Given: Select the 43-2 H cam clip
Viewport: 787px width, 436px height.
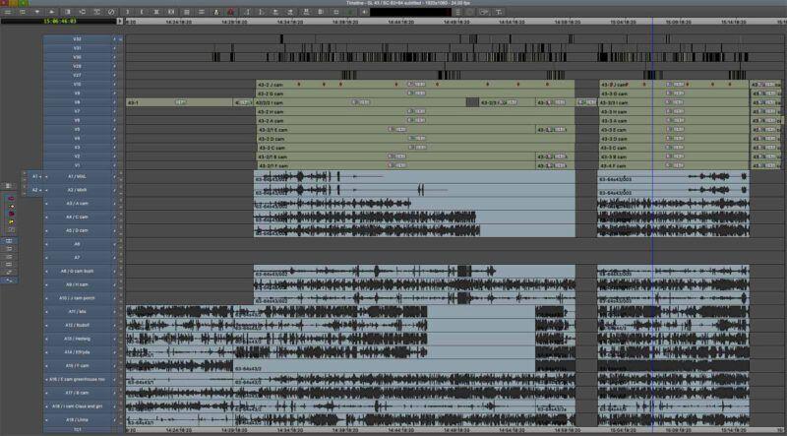Looking at the screenshot, I should click(414, 111).
